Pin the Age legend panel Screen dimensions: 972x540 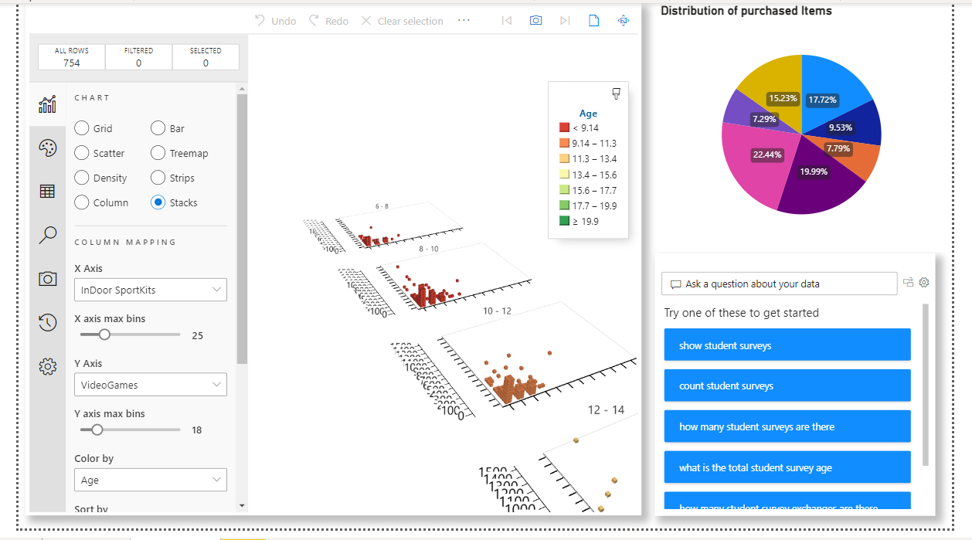coord(616,93)
